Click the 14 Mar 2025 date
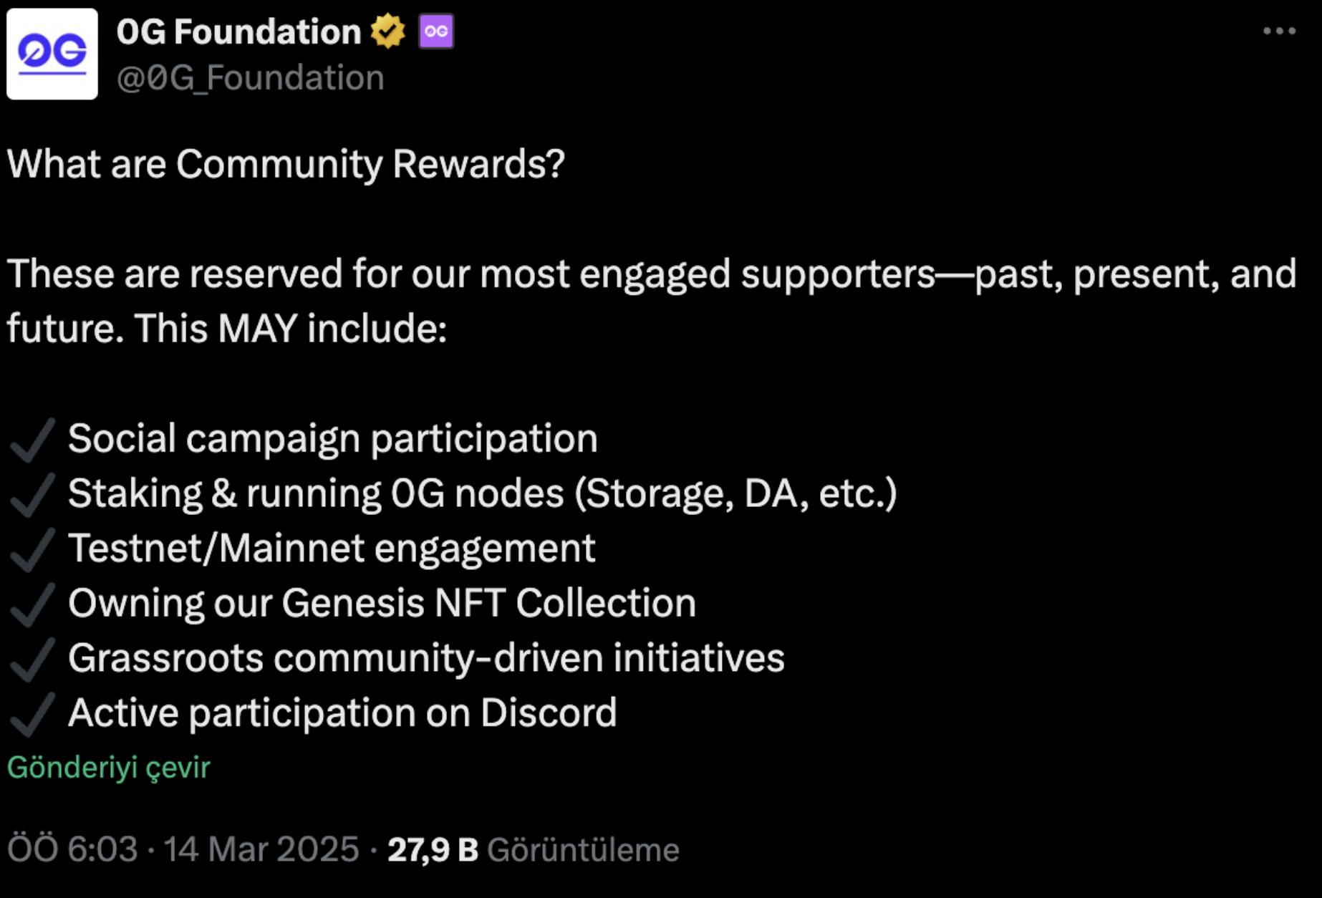Viewport: 1322px width, 898px height. [261, 849]
